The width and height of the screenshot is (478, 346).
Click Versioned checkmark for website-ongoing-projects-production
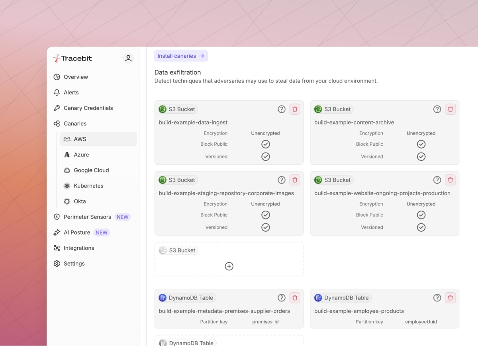click(x=421, y=227)
